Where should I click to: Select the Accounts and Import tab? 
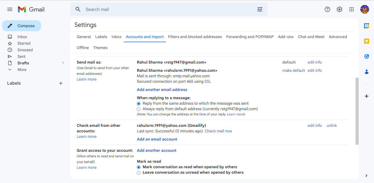pyautogui.click(x=145, y=37)
